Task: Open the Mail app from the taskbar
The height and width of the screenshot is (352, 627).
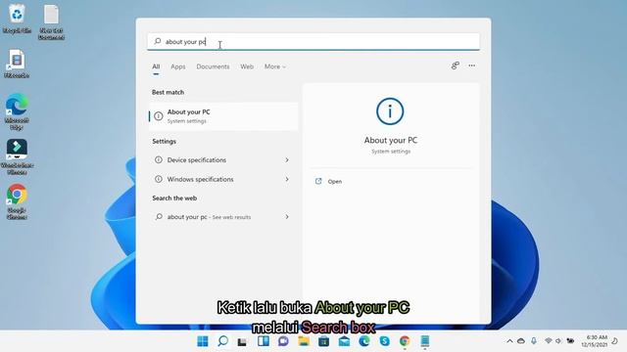Action: pyautogui.click(x=344, y=341)
